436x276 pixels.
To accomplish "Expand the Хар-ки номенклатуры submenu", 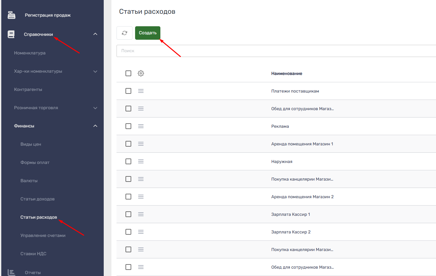I will pos(95,71).
